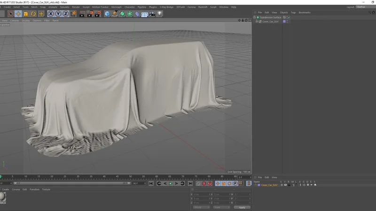The width and height of the screenshot is (376, 211).
Task: Click the Object Manager search magnifier icon
Action: [369, 12]
